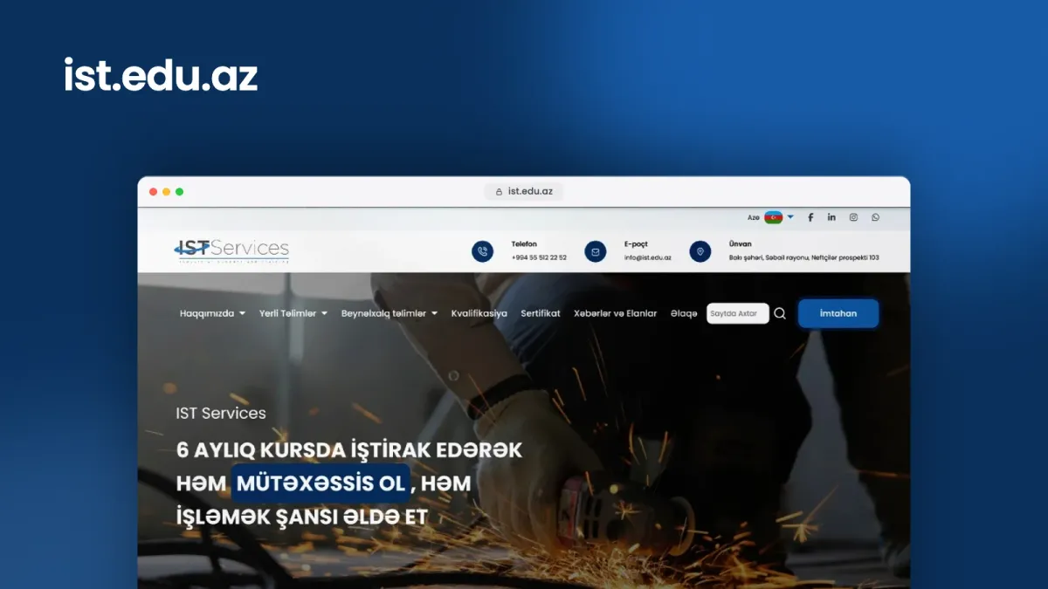This screenshot has width=1048, height=589.
Task: Expand the Beynəlxalq təlimlər menu
Action: pyautogui.click(x=390, y=313)
